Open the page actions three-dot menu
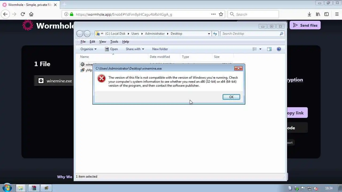 pos(213,14)
